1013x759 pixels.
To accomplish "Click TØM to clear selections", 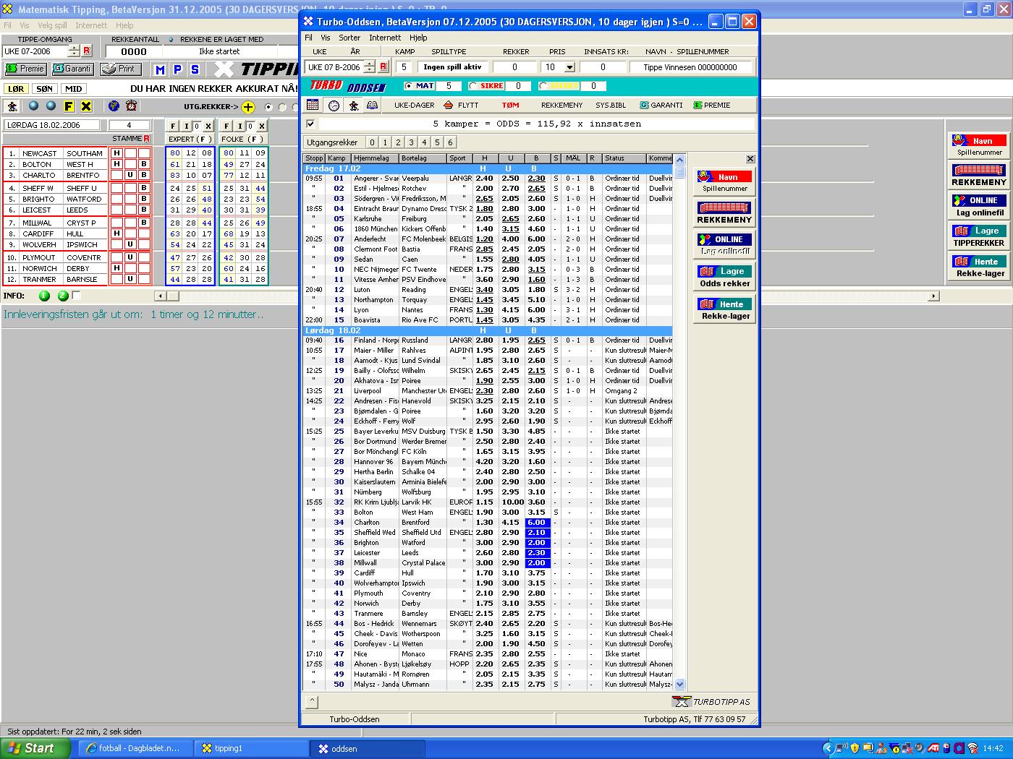I will click(x=510, y=105).
